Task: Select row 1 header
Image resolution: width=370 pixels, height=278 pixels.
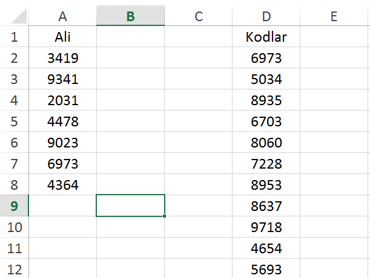Action: point(15,37)
